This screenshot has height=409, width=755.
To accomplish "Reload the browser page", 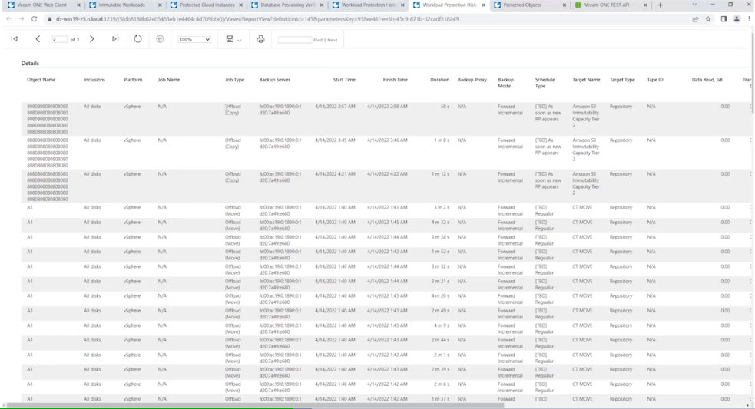I will click(x=34, y=19).
